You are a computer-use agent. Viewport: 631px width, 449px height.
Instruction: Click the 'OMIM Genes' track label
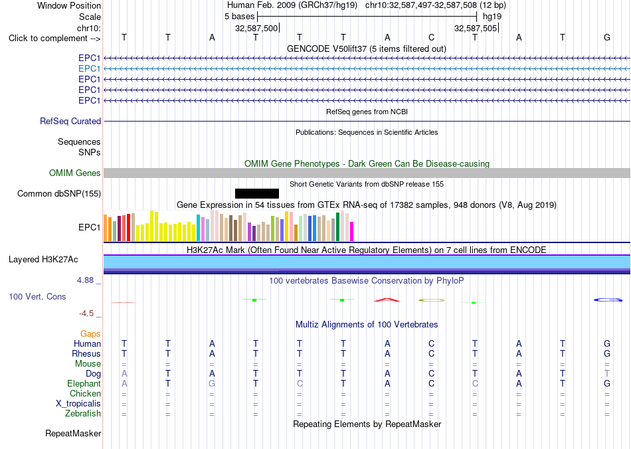coord(75,173)
